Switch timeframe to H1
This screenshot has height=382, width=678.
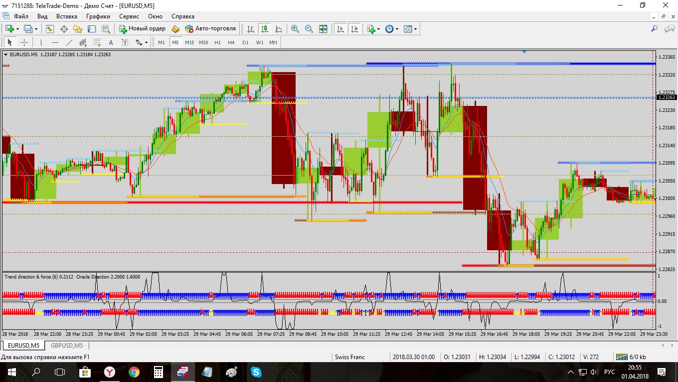(217, 42)
